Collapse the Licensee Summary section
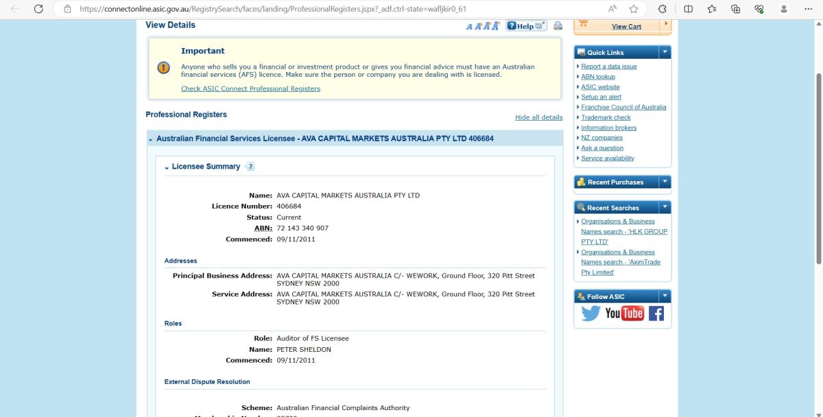823x417 pixels. pos(167,166)
